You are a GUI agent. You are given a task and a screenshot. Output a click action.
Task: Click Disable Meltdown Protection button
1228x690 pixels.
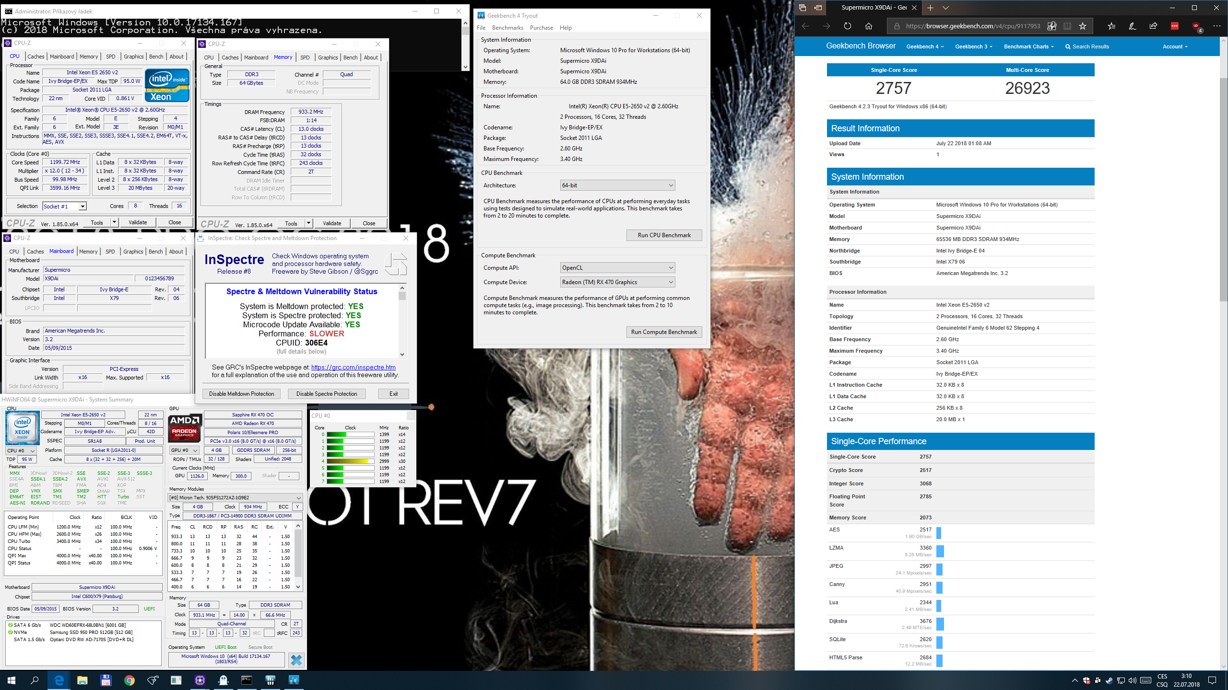[x=241, y=394]
